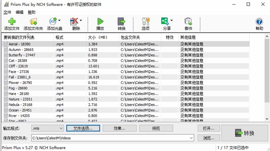
Task: Expand the save-to-folder path dropdown
Action: (191, 138)
